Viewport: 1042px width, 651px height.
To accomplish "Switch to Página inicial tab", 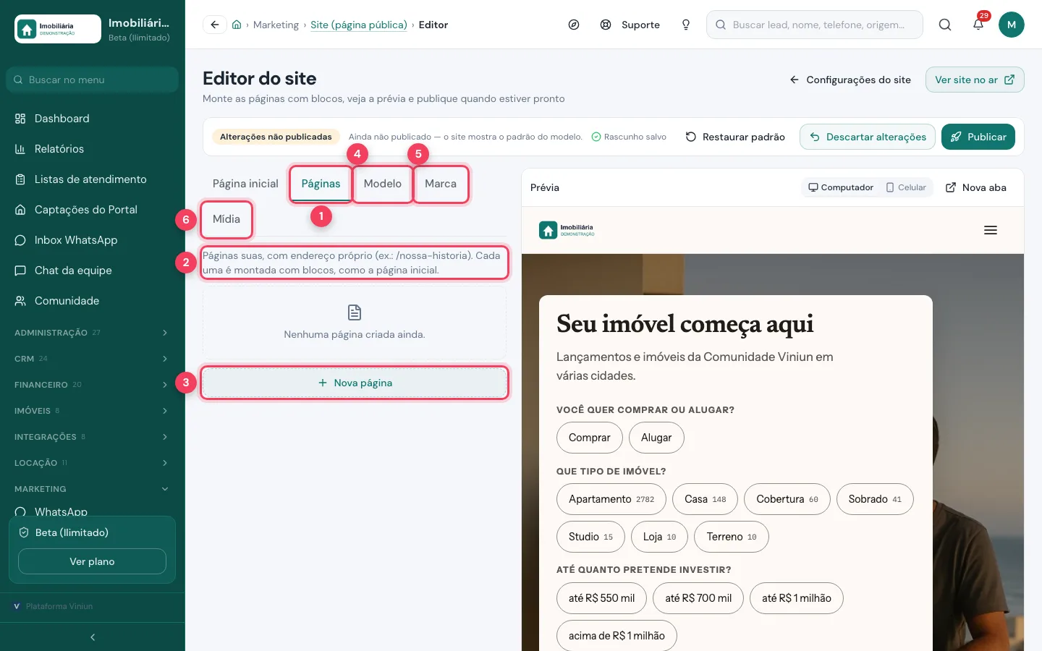I will pyautogui.click(x=245, y=184).
